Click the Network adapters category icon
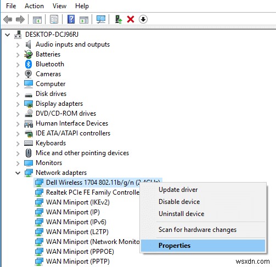This screenshot has height=267, width=276. coord(29,173)
